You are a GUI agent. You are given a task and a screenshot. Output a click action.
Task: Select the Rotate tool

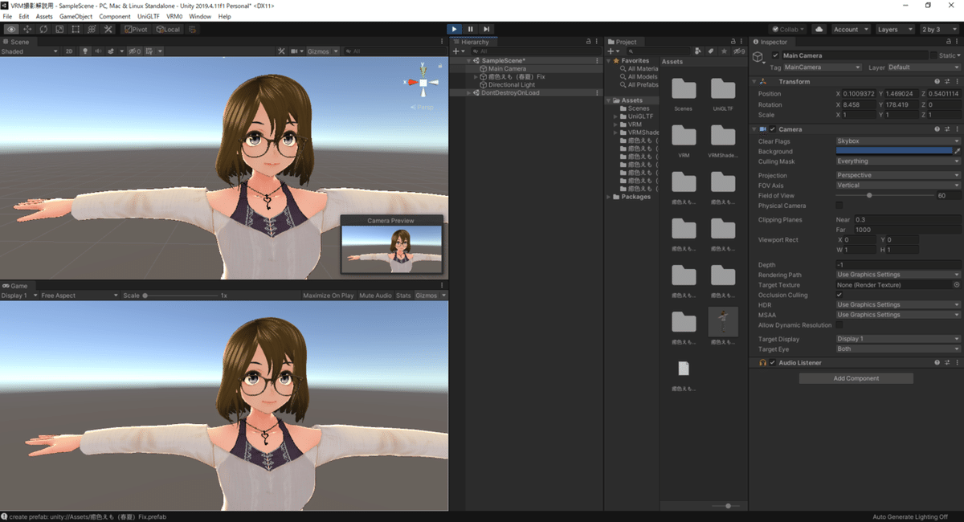43,29
